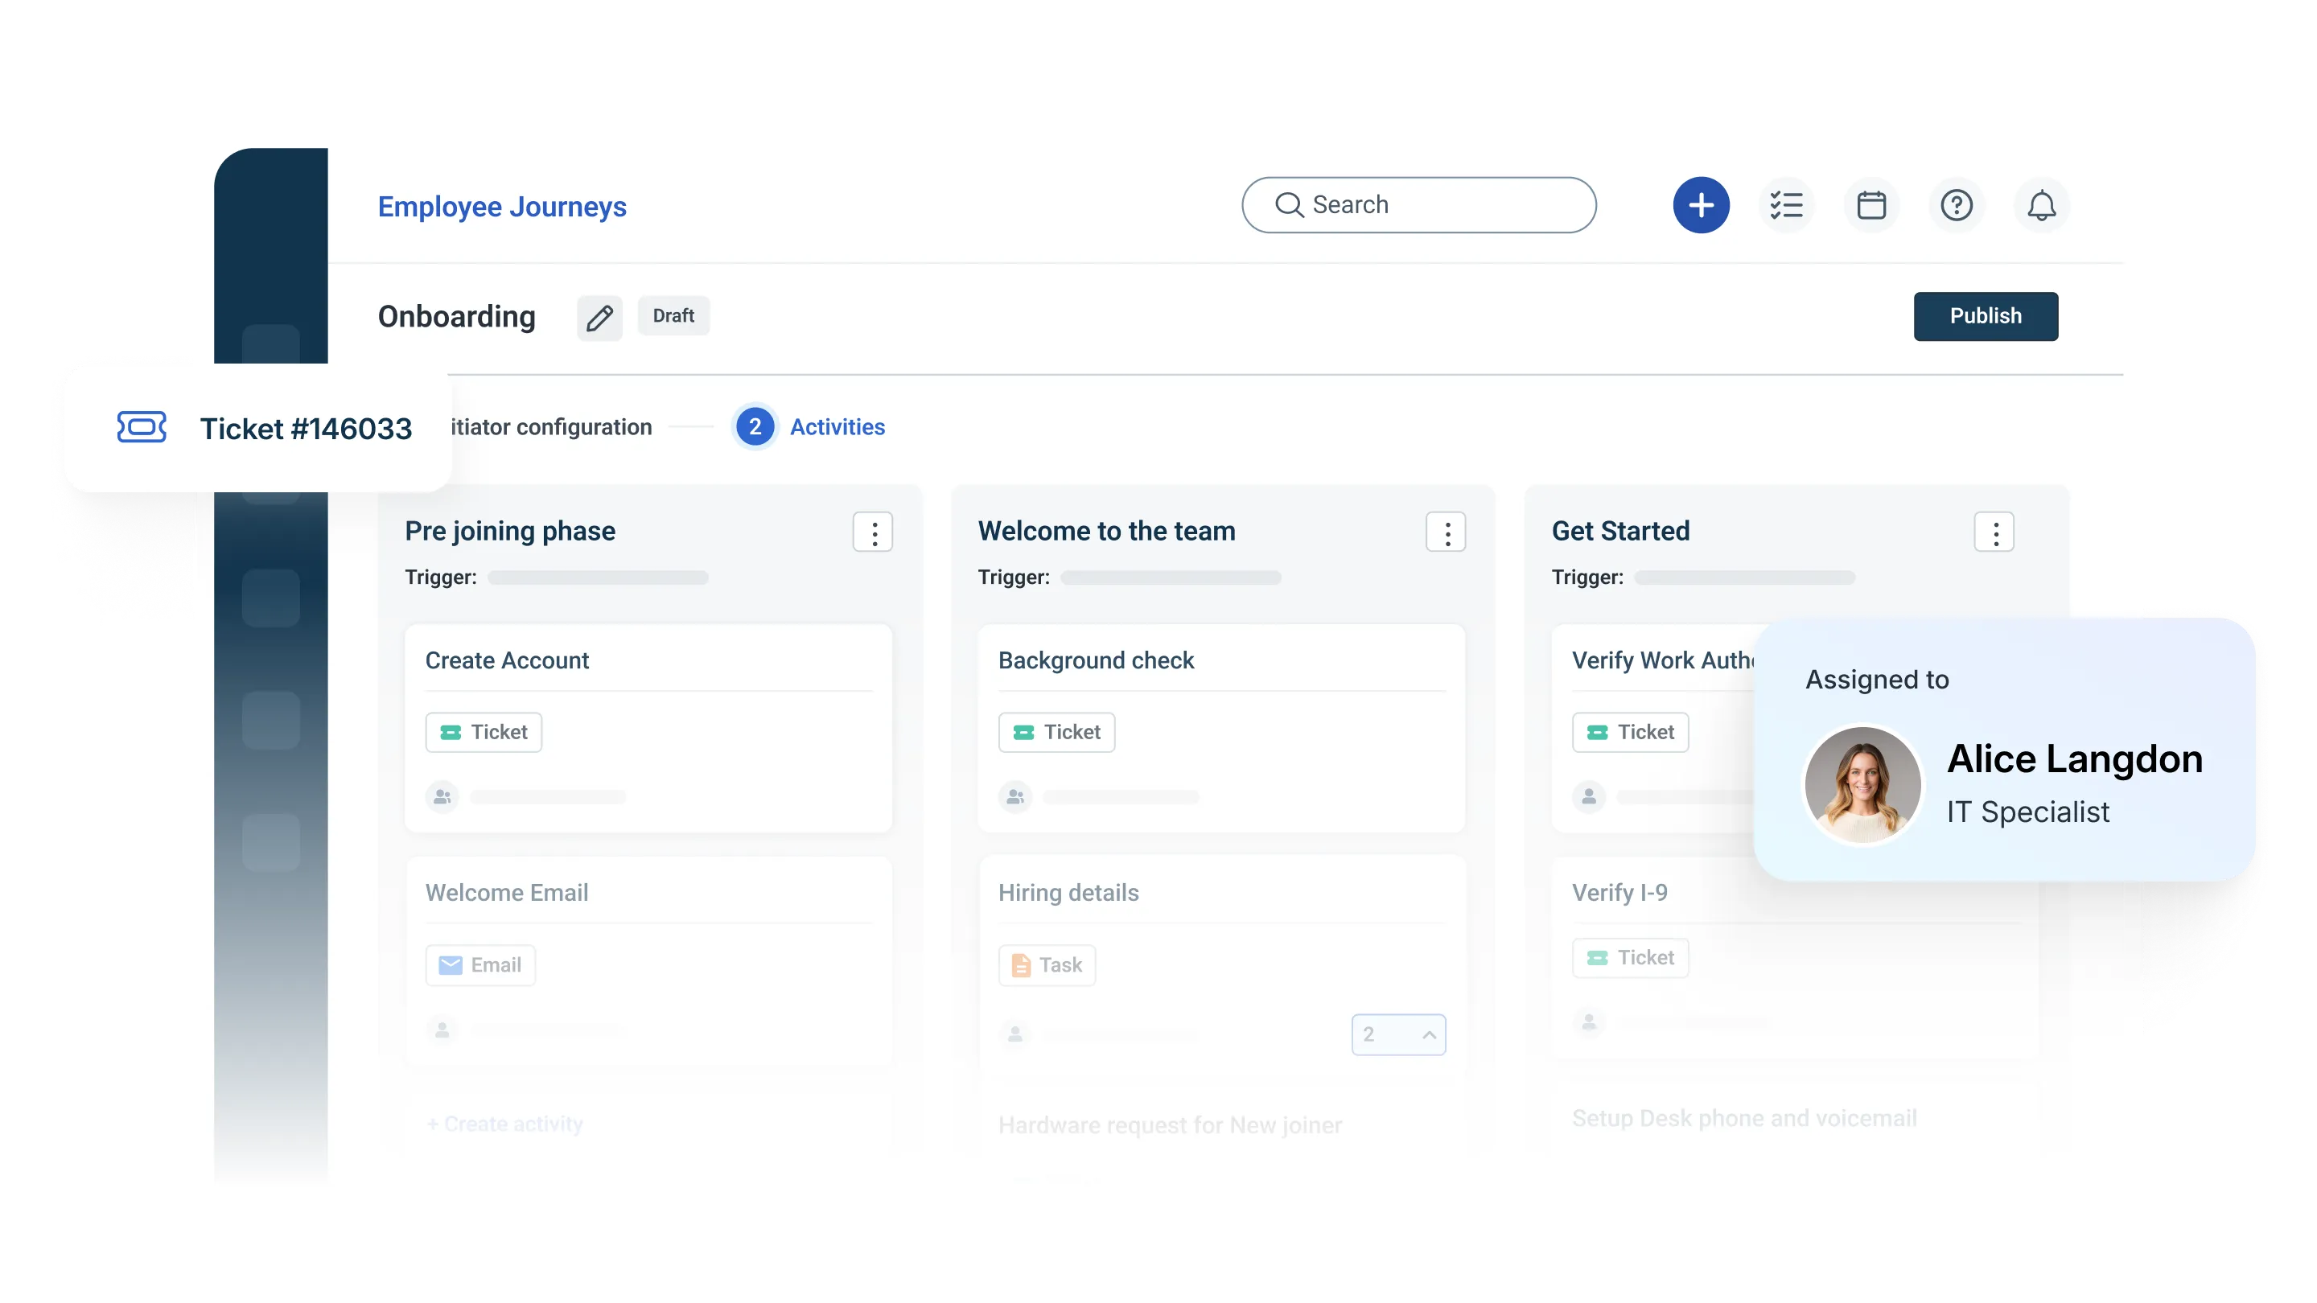Open the calendar icon in header
Screen dimensions: 2317x1303
click(x=1870, y=205)
